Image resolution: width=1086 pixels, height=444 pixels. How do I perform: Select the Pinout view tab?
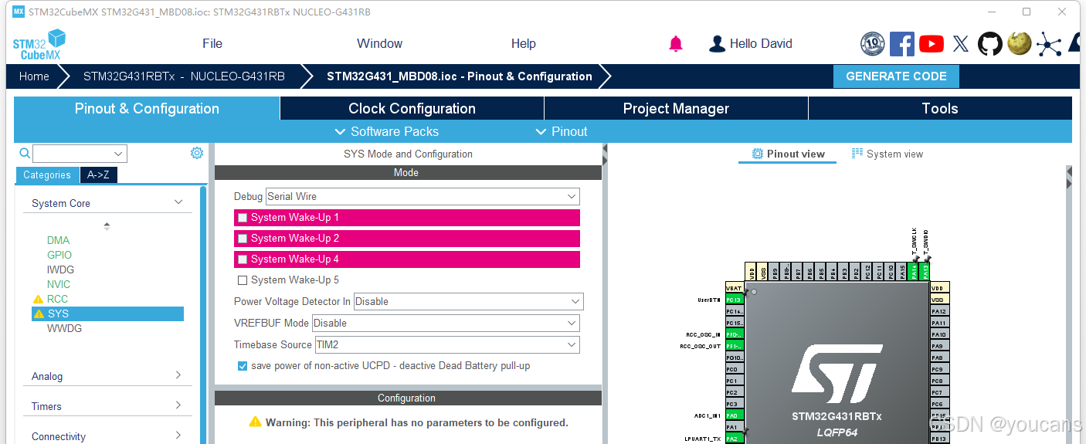(789, 154)
